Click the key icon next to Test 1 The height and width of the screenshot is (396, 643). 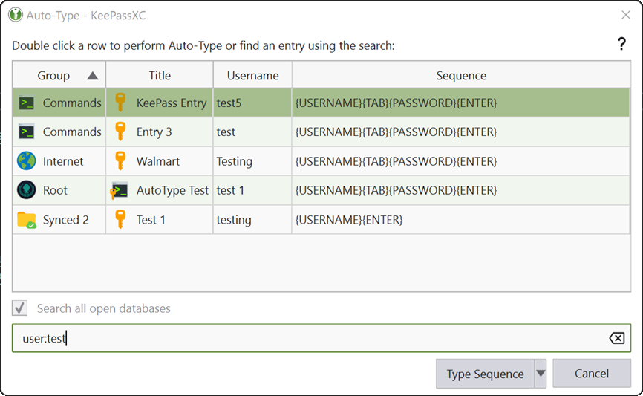[120, 220]
